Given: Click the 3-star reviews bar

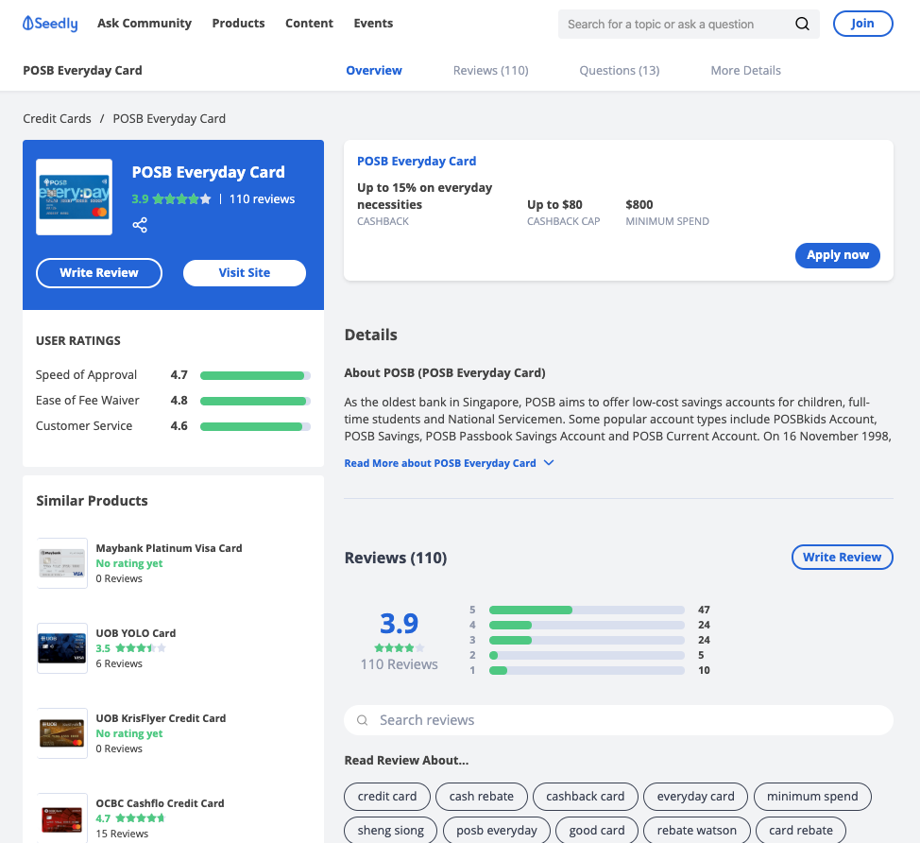Looking at the screenshot, I should click(587, 640).
